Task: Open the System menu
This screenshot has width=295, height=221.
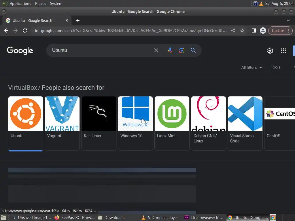Action: (x=56, y=3)
